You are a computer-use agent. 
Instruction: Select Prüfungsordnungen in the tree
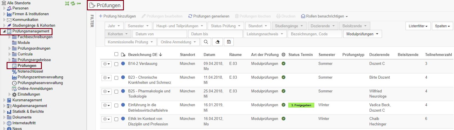tap(34, 48)
